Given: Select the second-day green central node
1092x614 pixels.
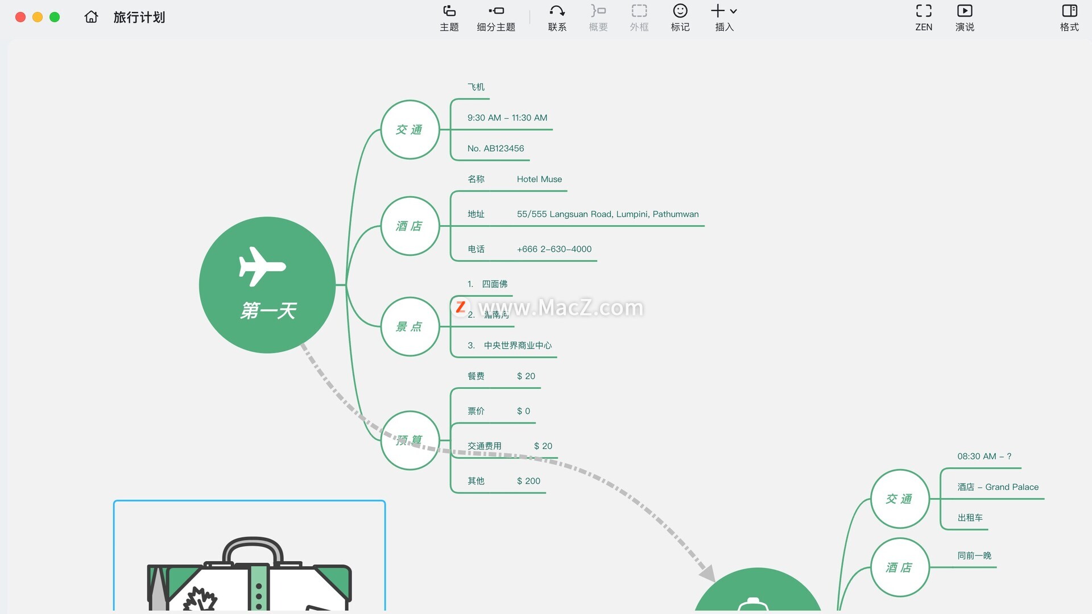Looking at the screenshot, I should [x=758, y=590].
